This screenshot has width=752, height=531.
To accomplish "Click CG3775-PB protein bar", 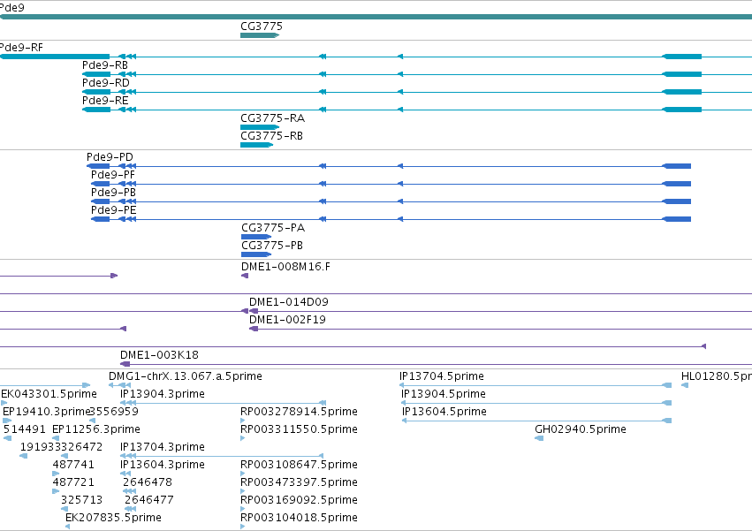I will pyautogui.click(x=256, y=254).
